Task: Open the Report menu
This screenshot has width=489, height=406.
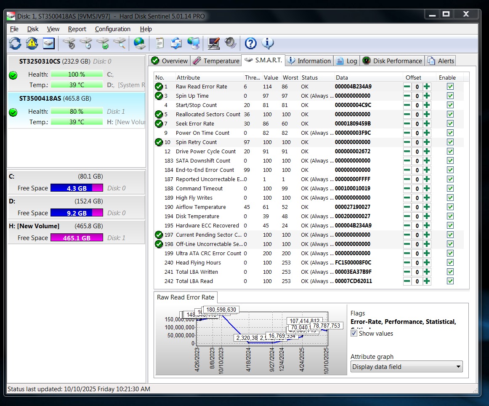Action: tap(77, 29)
